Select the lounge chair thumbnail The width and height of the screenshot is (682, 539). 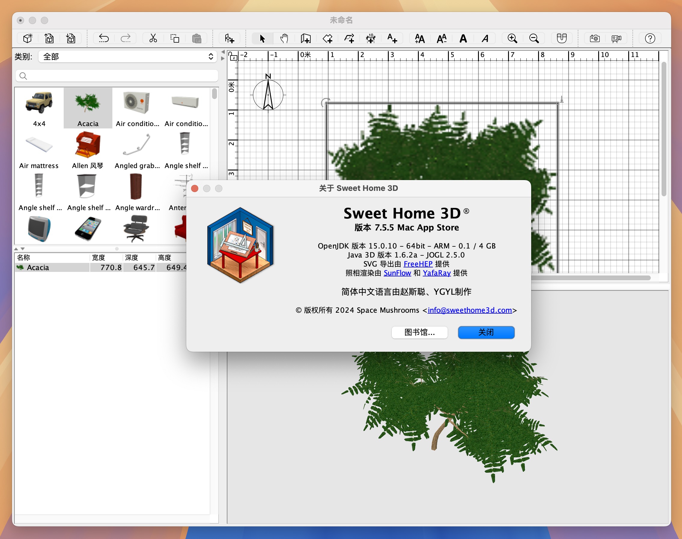click(x=136, y=228)
